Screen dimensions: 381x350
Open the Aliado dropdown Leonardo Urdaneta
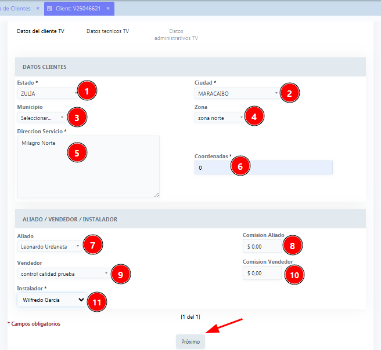coord(50,246)
